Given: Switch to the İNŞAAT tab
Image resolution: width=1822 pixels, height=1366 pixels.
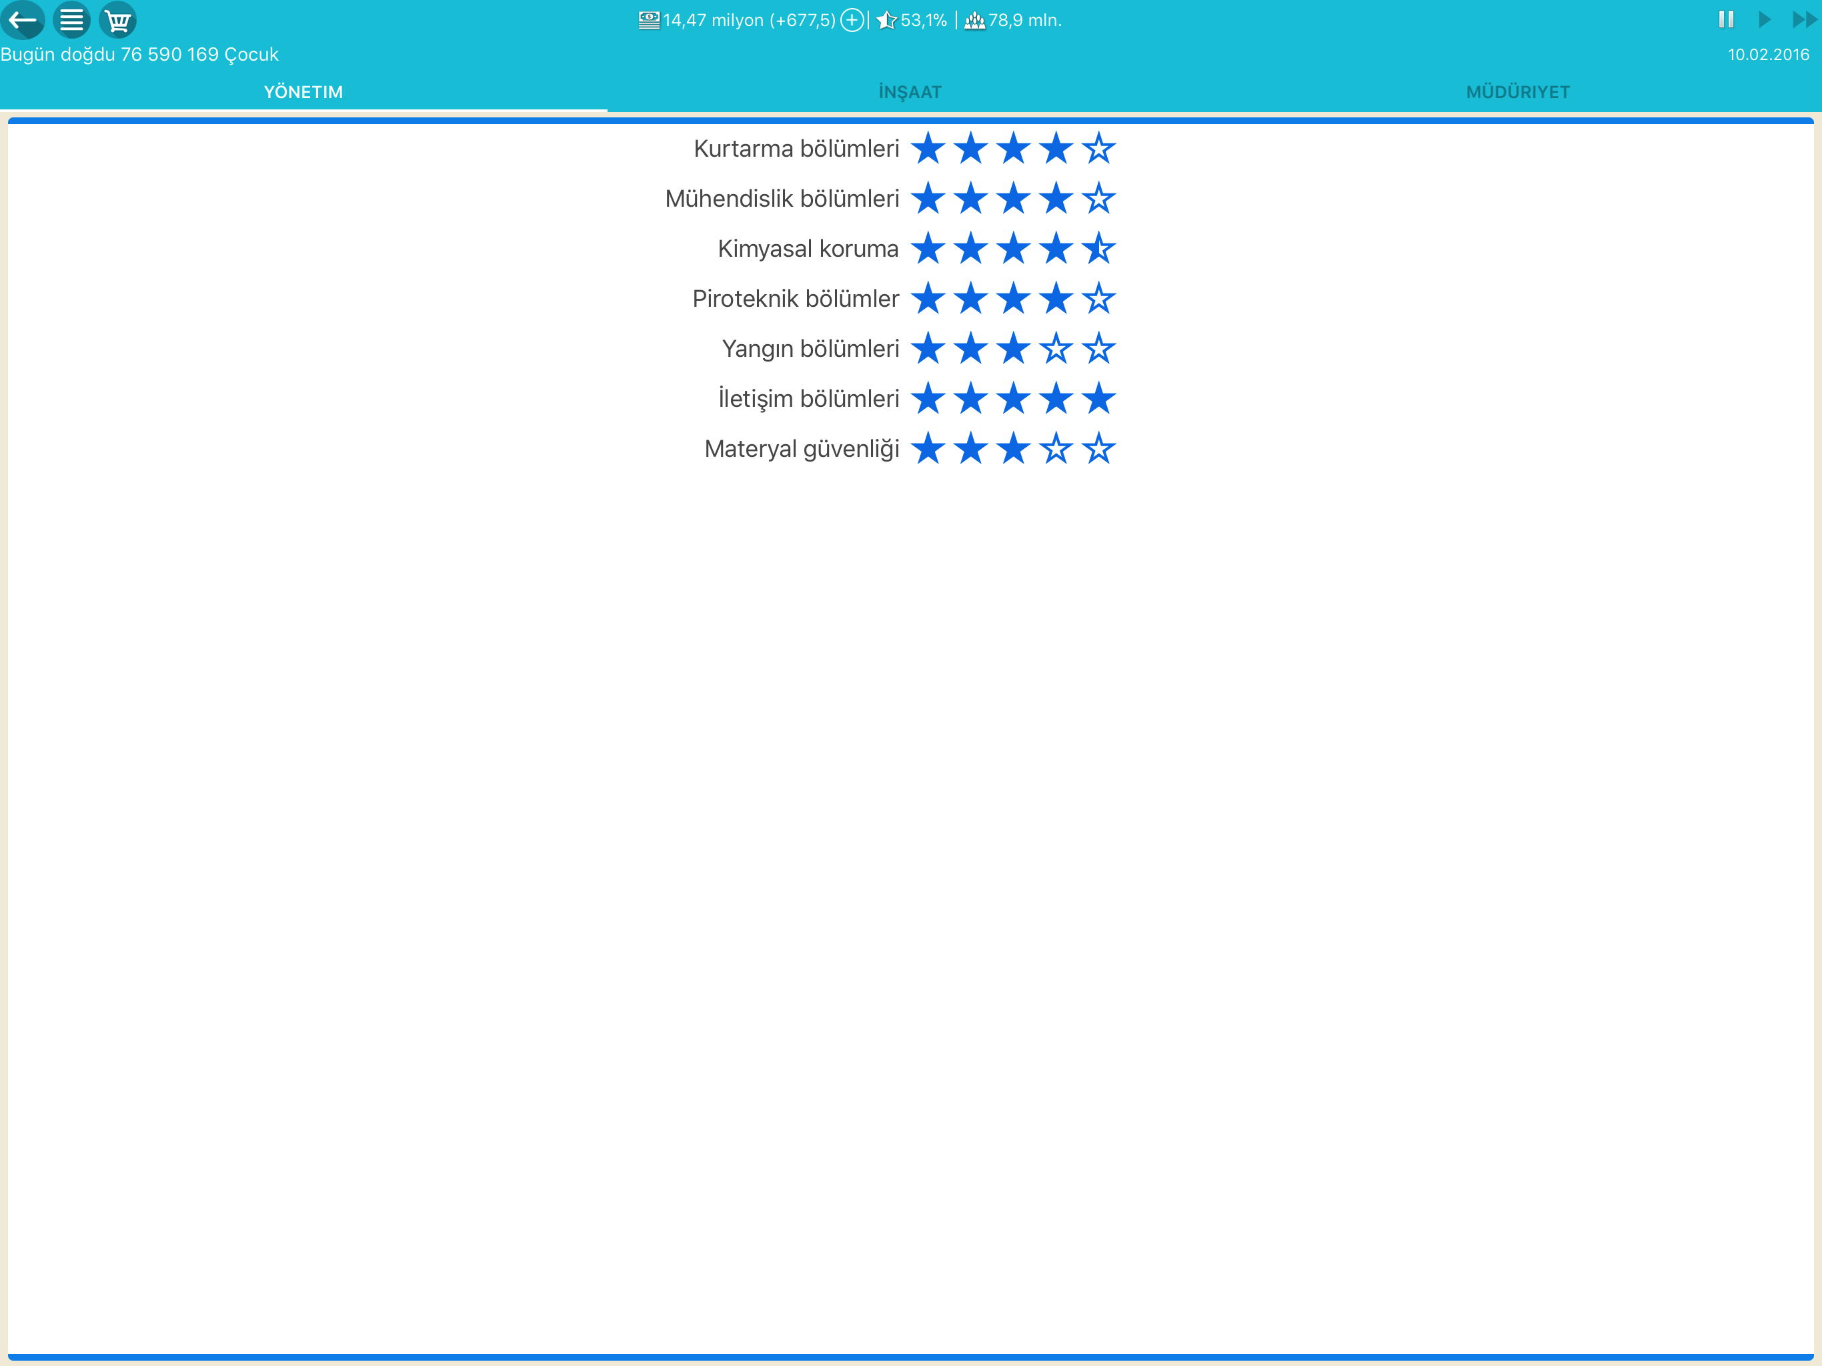Looking at the screenshot, I should [x=910, y=92].
